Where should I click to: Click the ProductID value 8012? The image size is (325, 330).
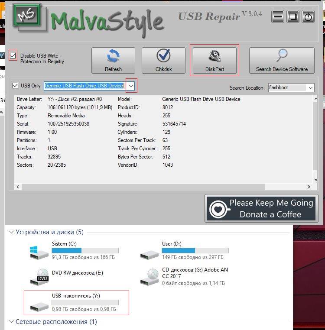[x=167, y=107]
